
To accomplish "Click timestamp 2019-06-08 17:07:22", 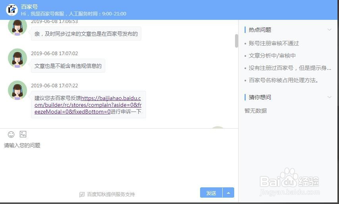I will [x=54, y=86].
